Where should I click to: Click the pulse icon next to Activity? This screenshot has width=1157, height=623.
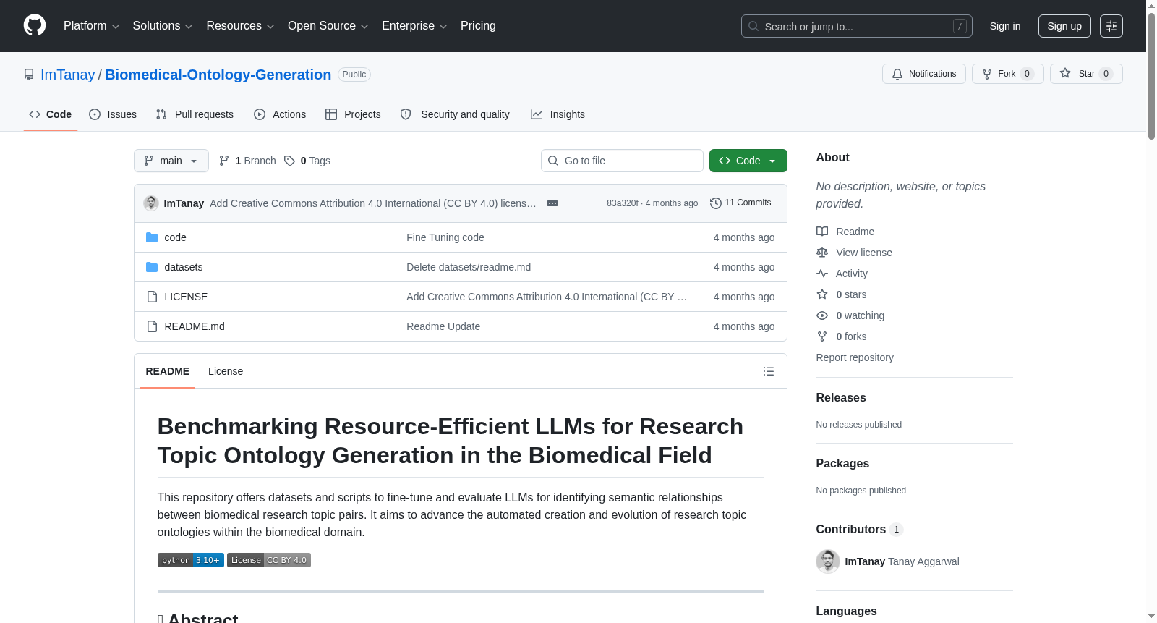pos(822,274)
